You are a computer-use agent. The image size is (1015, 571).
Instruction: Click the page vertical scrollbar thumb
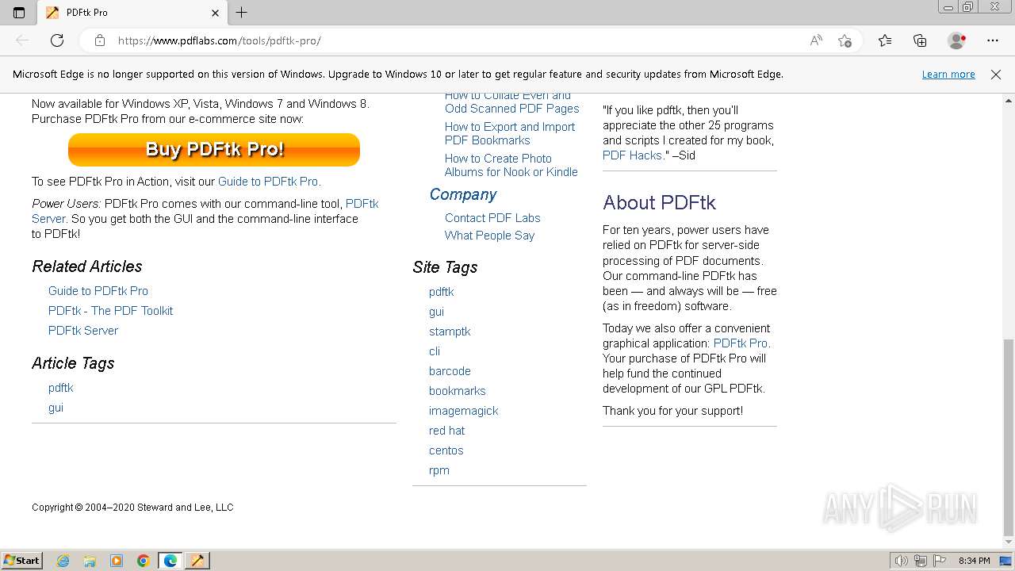pyautogui.click(x=1009, y=436)
